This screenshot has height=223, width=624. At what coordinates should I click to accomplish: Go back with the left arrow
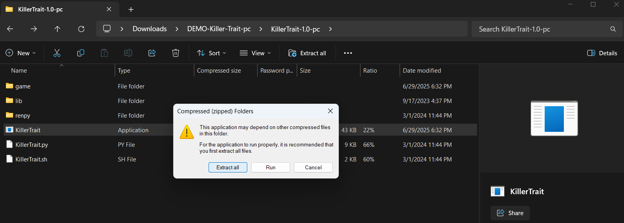[x=10, y=29]
